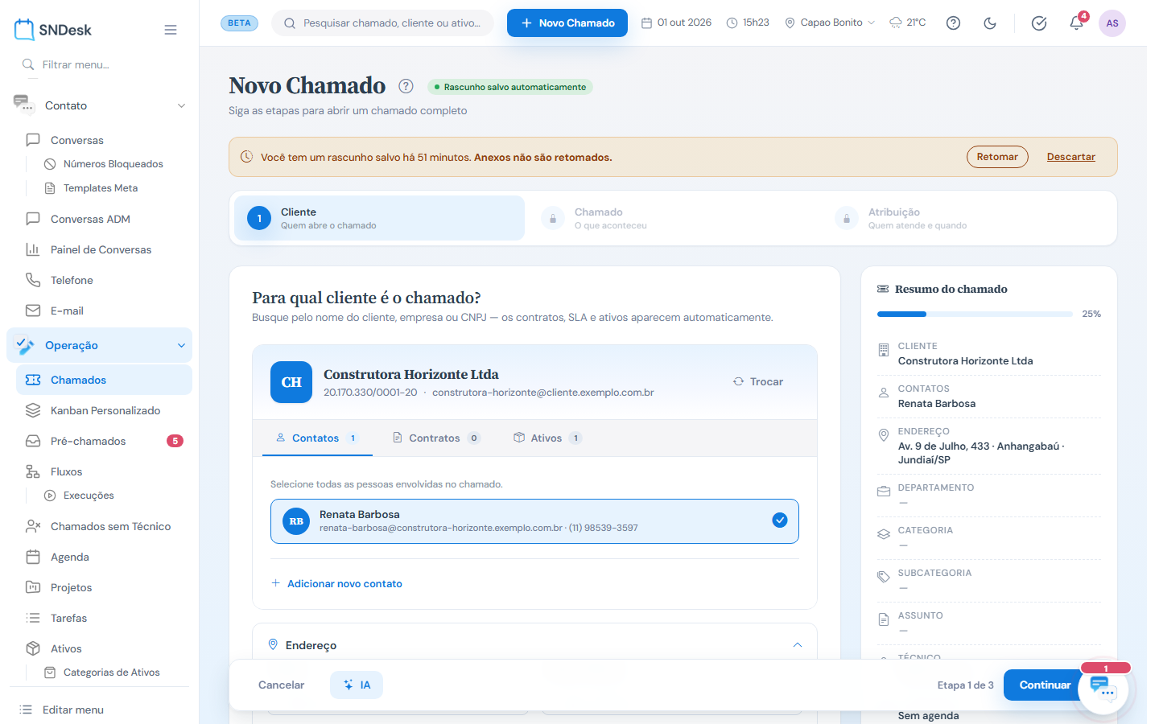Switch to Contratos tab

point(436,438)
